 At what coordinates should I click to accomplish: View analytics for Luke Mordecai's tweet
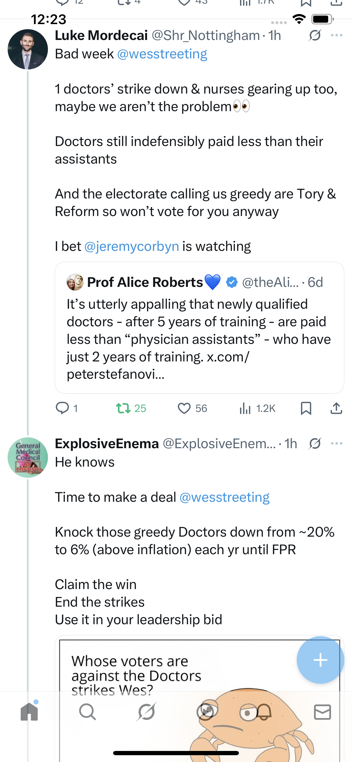point(245,408)
